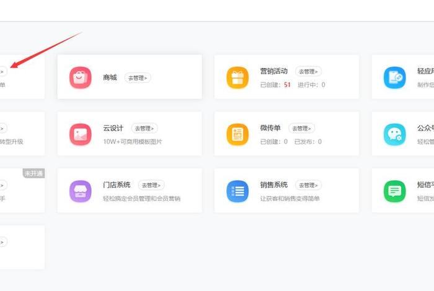The image size is (434, 291).
Task: Open the 商城 shopping bag icon
Action: [80, 77]
